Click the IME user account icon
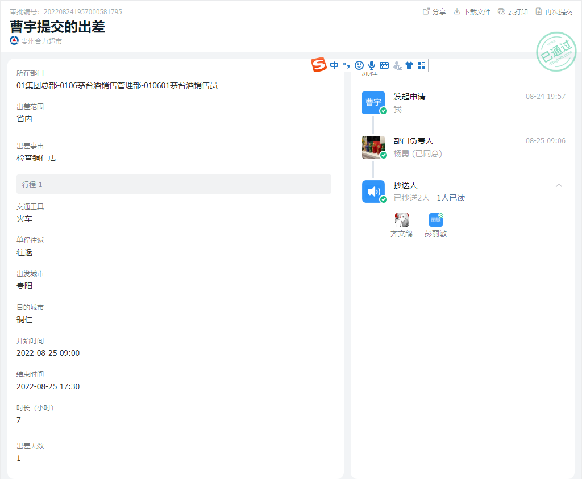582x479 pixels. click(397, 65)
